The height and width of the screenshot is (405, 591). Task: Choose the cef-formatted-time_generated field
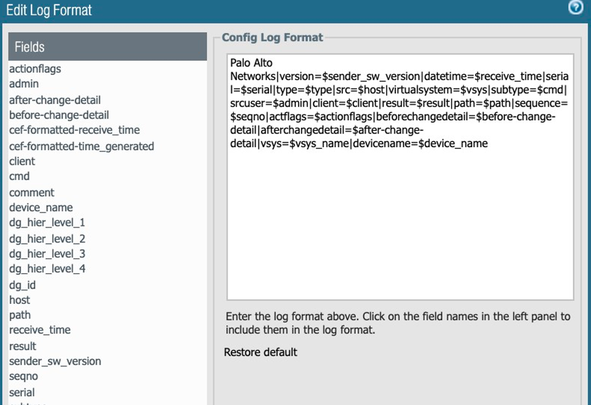(82, 146)
